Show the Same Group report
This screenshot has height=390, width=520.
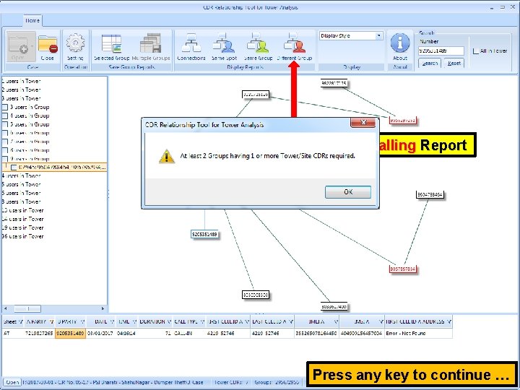[x=258, y=43]
